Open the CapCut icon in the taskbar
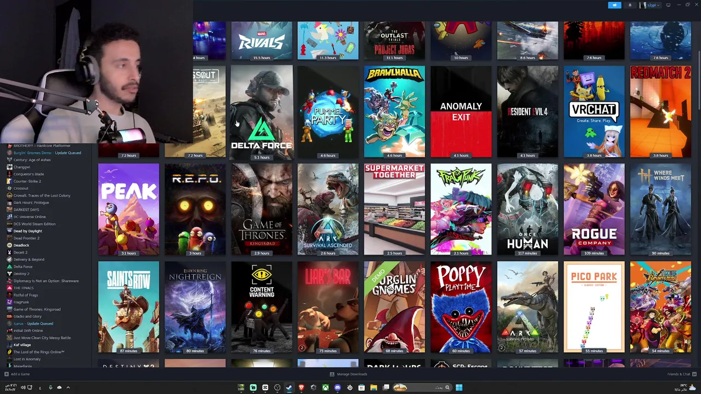 coord(265,387)
